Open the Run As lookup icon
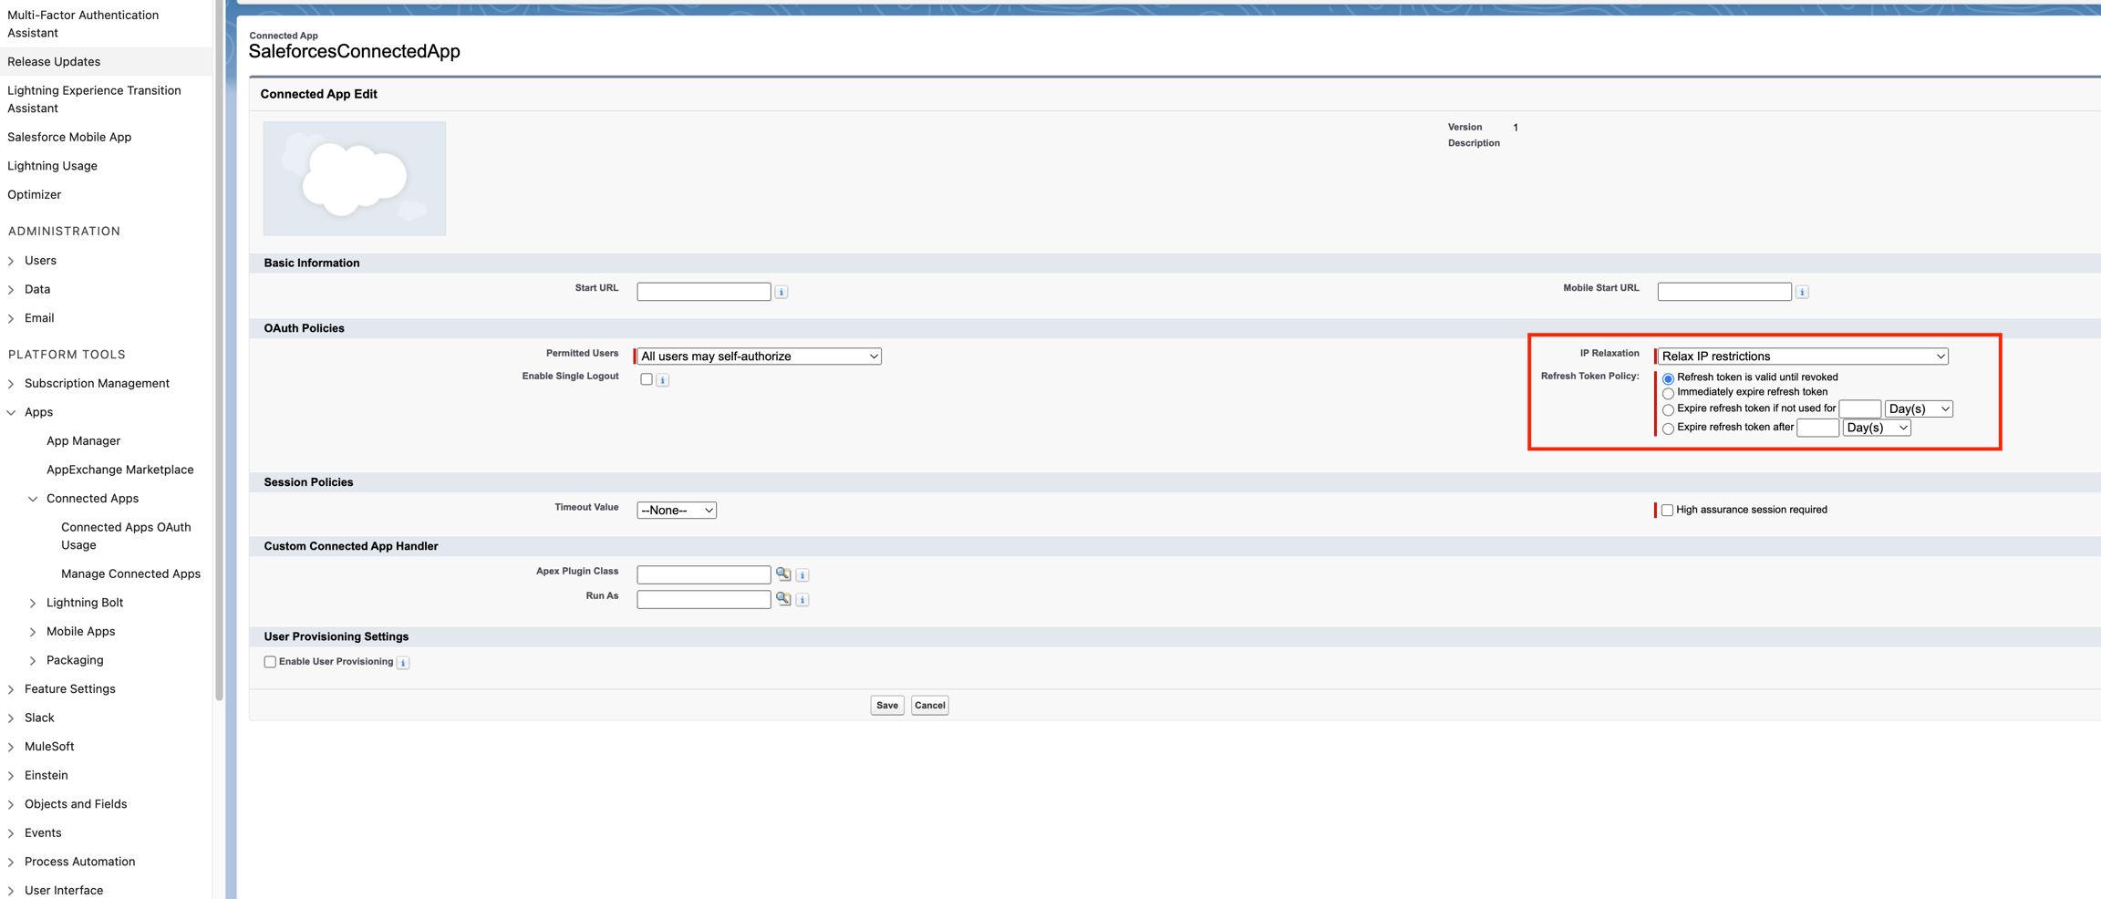 [783, 599]
